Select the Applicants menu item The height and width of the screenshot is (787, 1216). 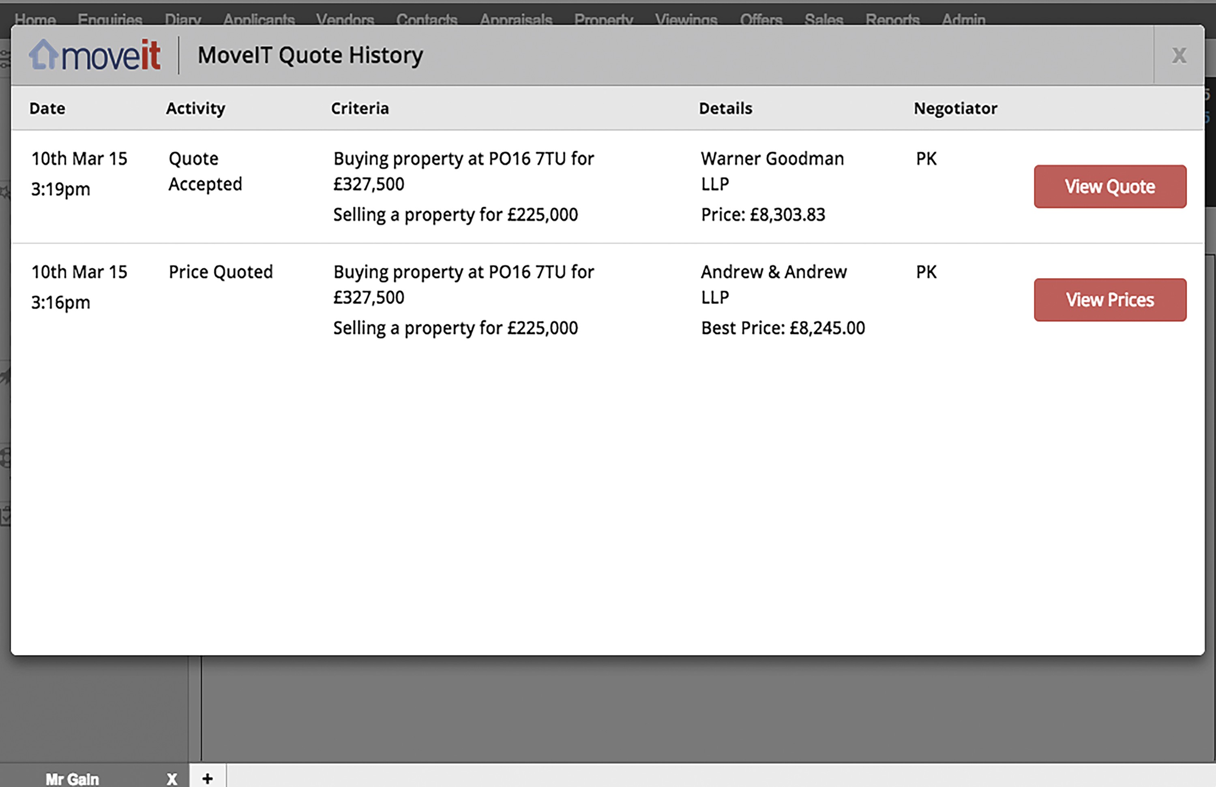(259, 19)
